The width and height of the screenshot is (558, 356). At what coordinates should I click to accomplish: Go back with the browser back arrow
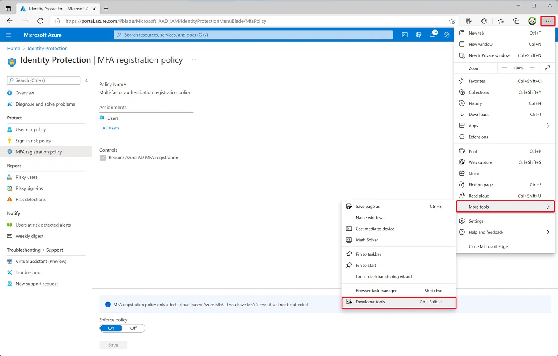(10, 21)
